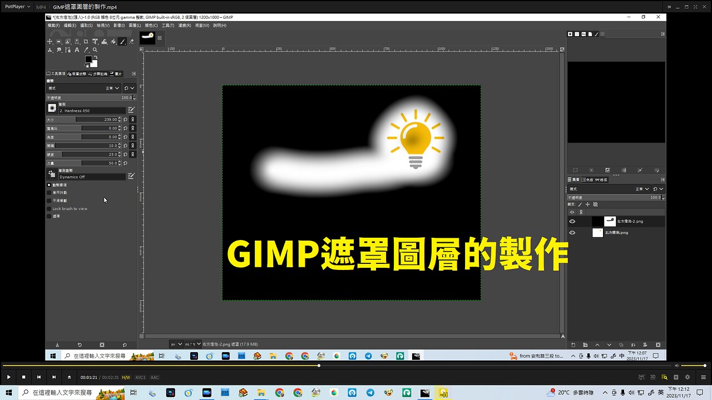Lower the layer with the down arrow

click(610, 344)
